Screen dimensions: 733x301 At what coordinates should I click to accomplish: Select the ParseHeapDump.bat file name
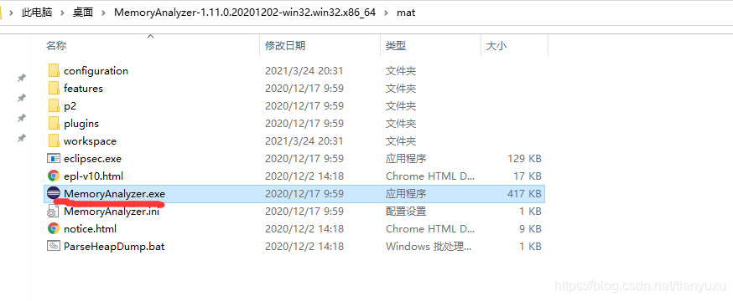click(x=114, y=246)
